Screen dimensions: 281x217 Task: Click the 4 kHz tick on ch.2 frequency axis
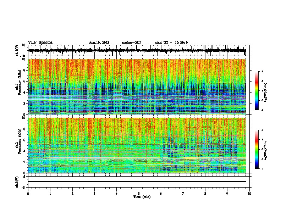click(24, 151)
